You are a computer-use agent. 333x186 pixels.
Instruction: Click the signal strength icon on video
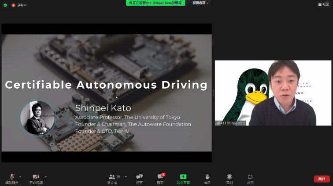218,123
